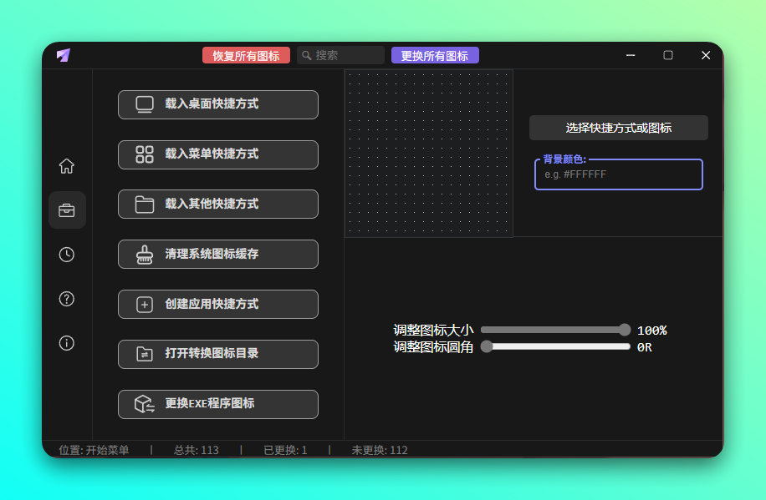Click the 更换所有图标 purple button
The width and height of the screenshot is (766, 500).
point(435,55)
